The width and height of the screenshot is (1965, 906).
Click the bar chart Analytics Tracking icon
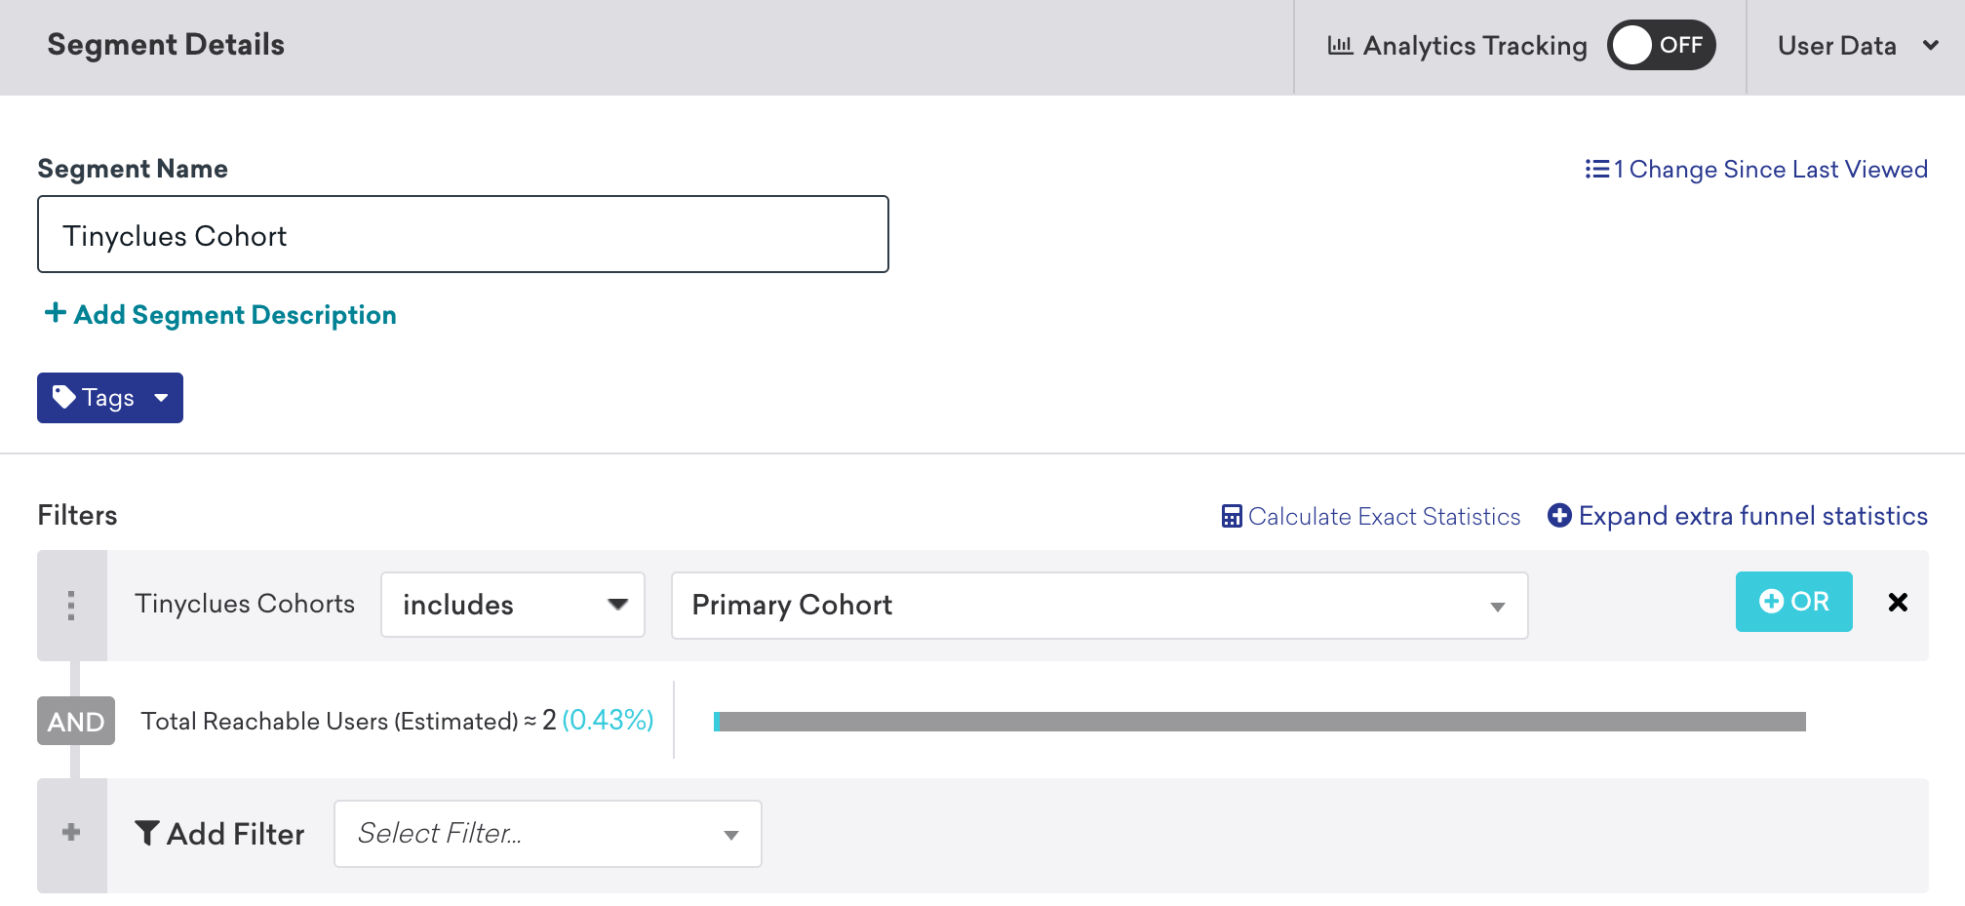(x=1341, y=44)
